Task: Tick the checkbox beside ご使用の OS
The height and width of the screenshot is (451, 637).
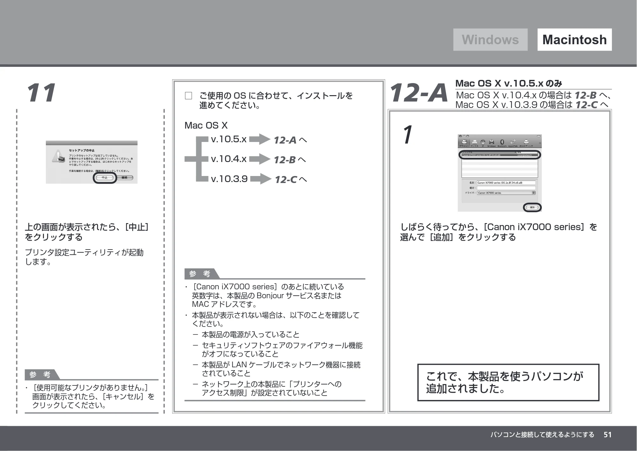Action: [188, 96]
